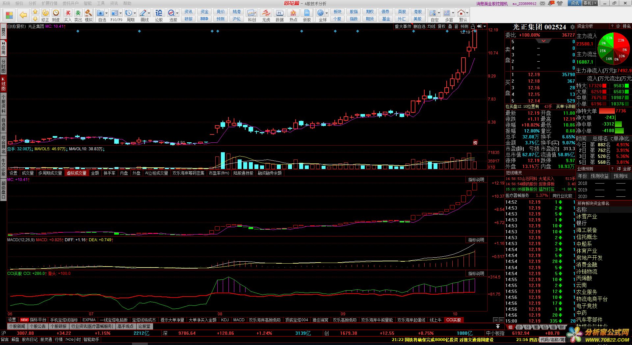The height and width of the screenshot is (345, 632).
Task: Expand the 周期 period dropdown arrow
Action: point(135,13)
